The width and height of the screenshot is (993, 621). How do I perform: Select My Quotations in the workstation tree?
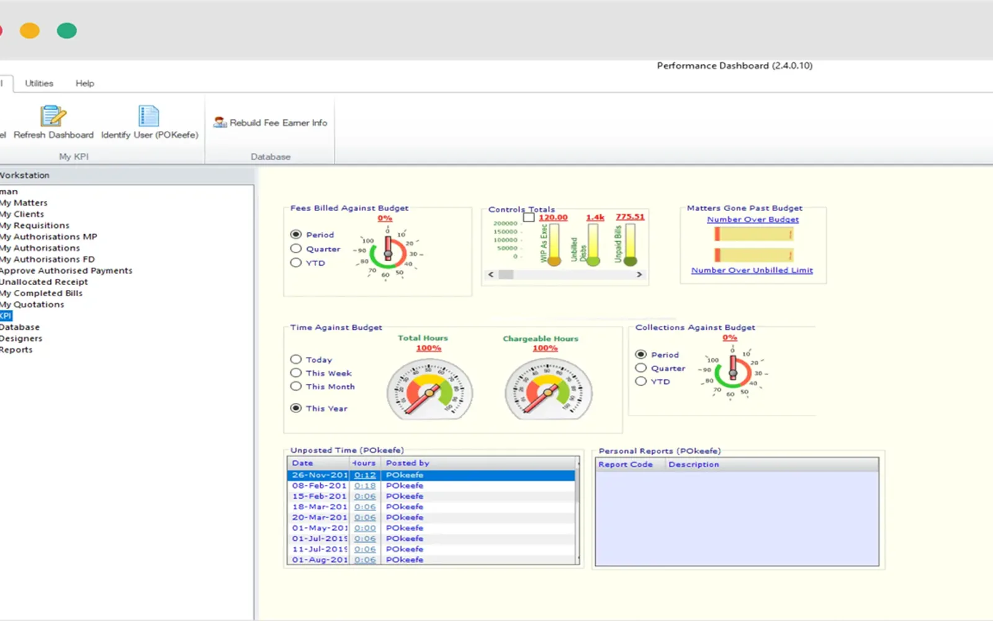[x=32, y=304]
